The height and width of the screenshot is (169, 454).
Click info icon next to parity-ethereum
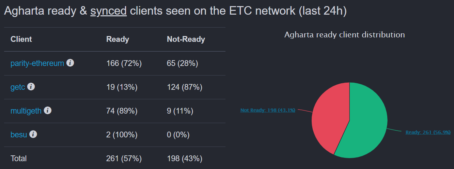(x=70, y=63)
